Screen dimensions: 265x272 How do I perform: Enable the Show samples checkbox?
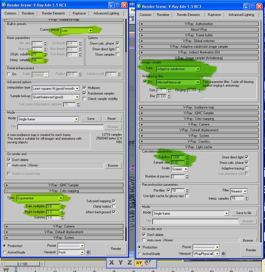(x=118, y=54)
